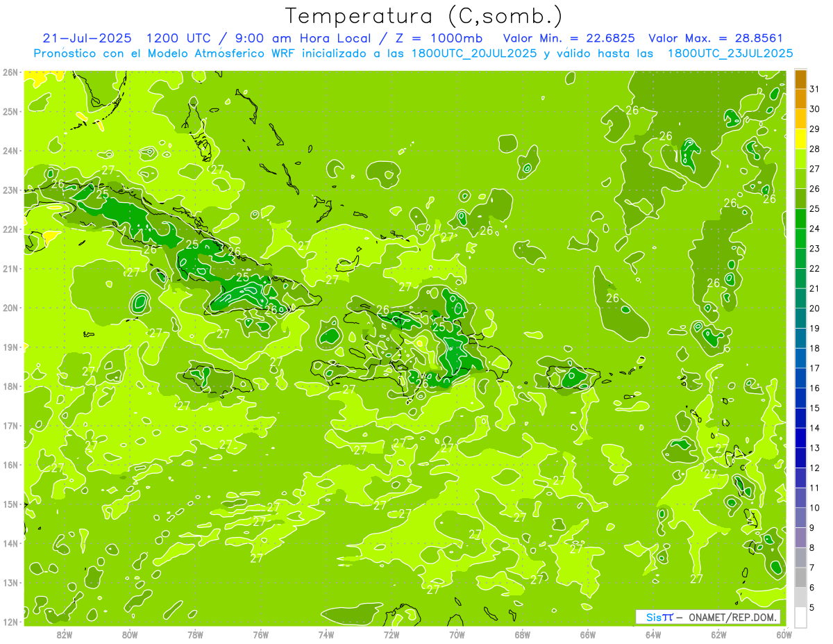
Task: Click the "82W" longitude axis label
Action: coord(65,634)
